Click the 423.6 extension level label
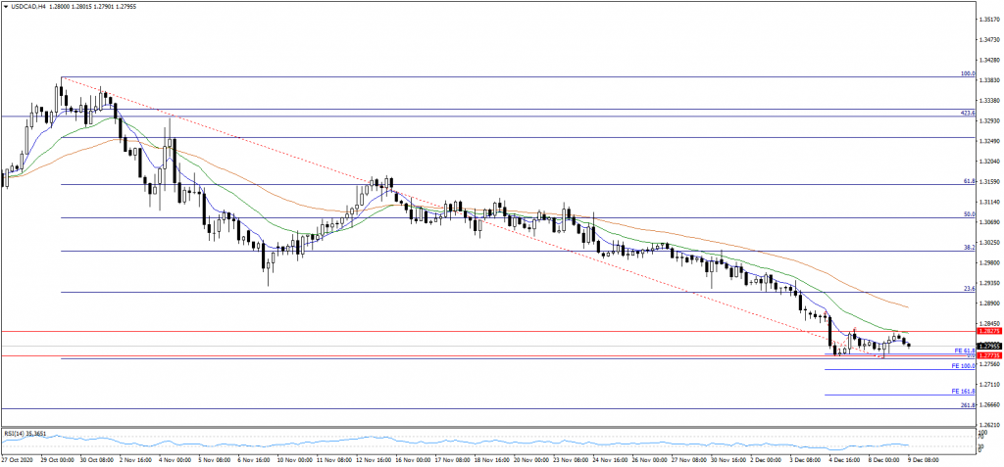This screenshot has height=467, width=1004. [966, 113]
